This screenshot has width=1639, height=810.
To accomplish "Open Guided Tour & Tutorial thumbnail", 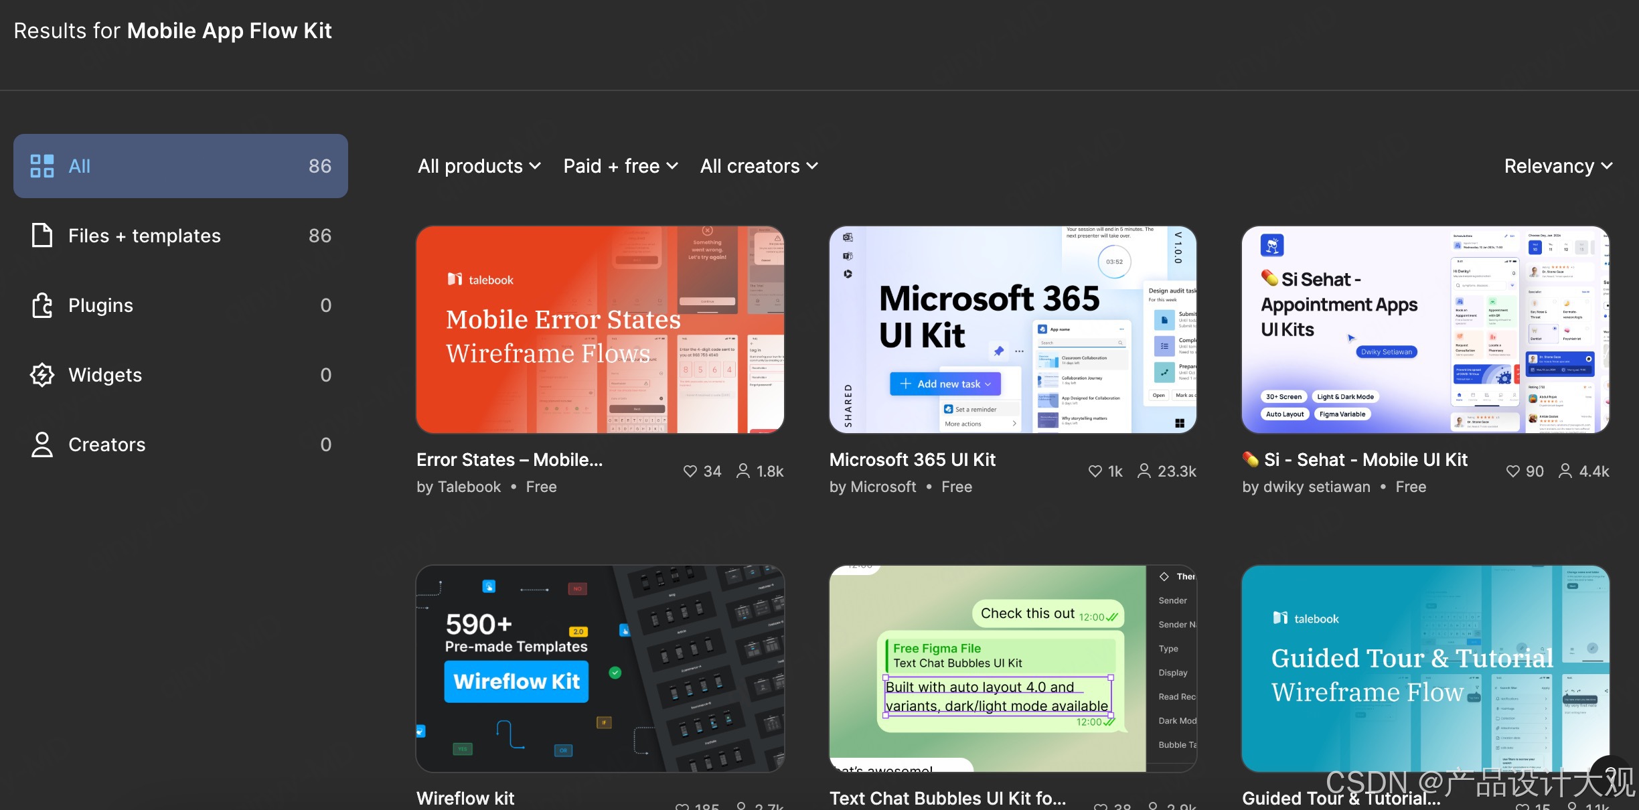I will tap(1425, 668).
